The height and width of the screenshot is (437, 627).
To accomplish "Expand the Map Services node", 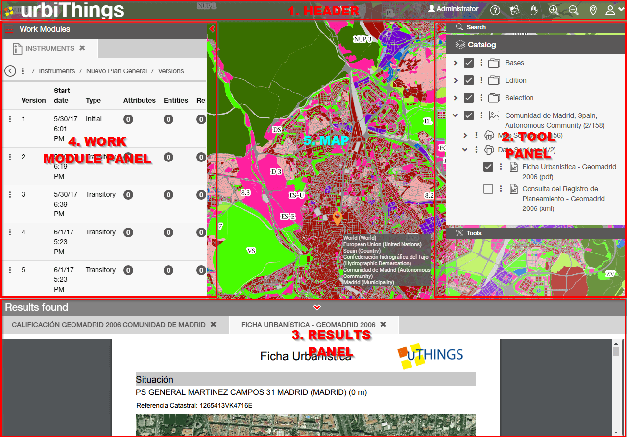I will pos(465,135).
